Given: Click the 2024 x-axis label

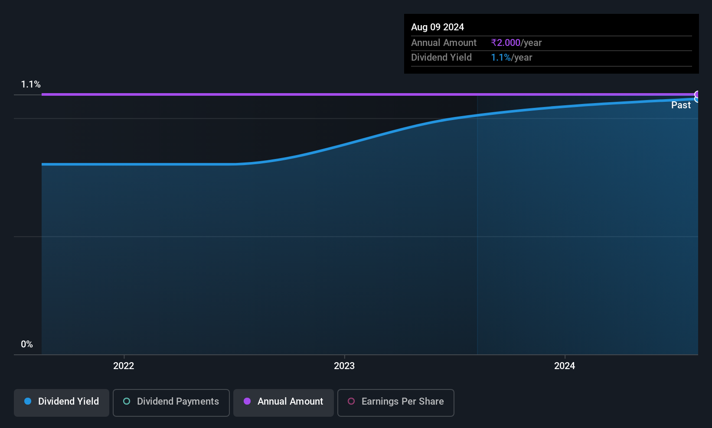Looking at the screenshot, I should click(x=565, y=366).
